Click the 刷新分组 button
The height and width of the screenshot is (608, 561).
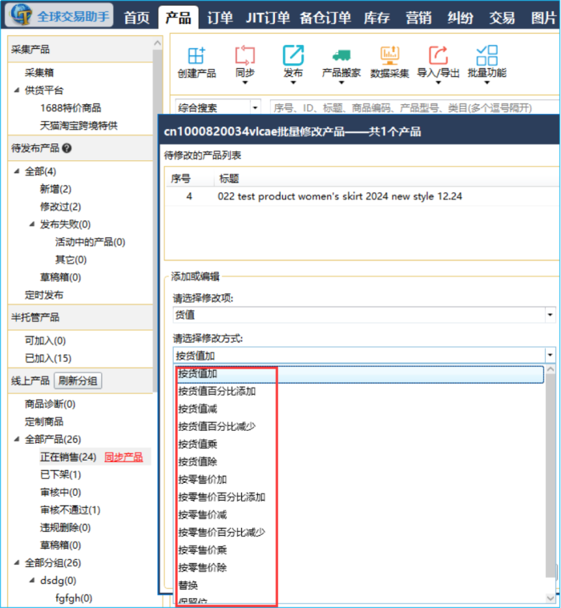click(x=78, y=381)
